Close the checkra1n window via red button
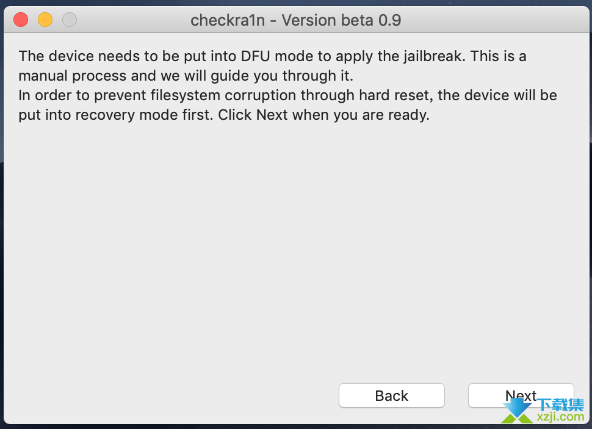The width and height of the screenshot is (592, 429). pyautogui.click(x=21, y=20)
